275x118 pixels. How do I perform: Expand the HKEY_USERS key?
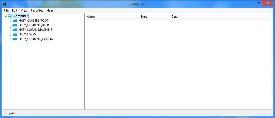(11, 35)
